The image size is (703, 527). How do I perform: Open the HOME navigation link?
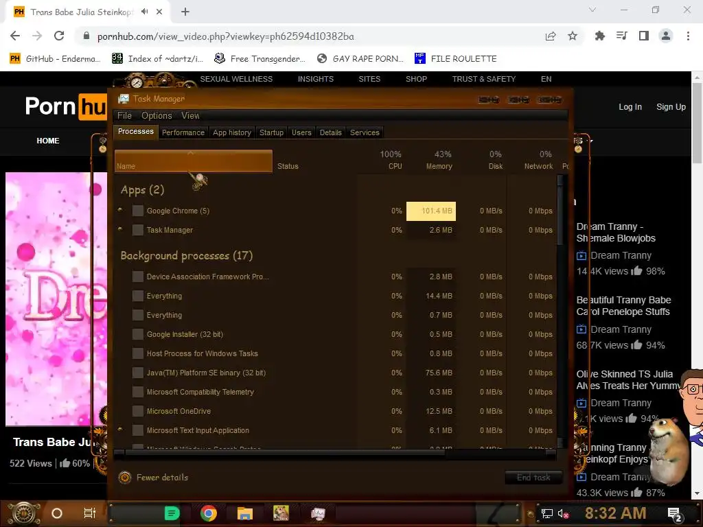[48, 141]
